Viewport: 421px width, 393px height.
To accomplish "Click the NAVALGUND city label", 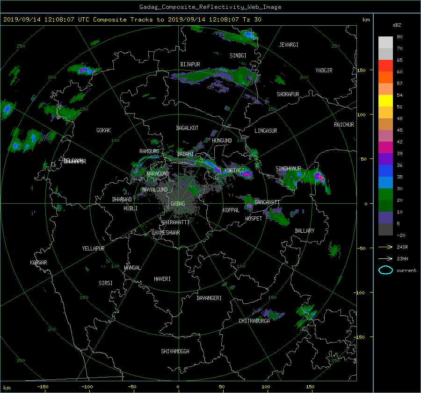I will click(x=155, y=189).
